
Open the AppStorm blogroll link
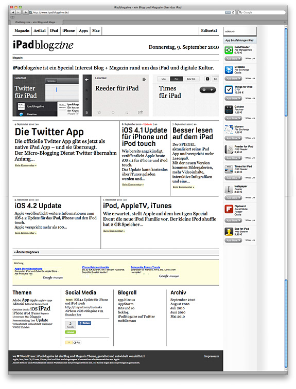tap(126, 304)
